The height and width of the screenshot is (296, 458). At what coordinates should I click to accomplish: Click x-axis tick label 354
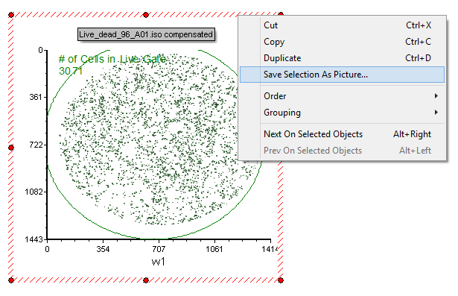tap(103, 249)
